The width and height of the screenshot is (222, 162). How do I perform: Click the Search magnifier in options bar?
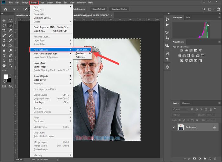pos(204,9)
